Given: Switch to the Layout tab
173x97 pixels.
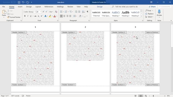Looking at the screenshot, I should [38, 7].
